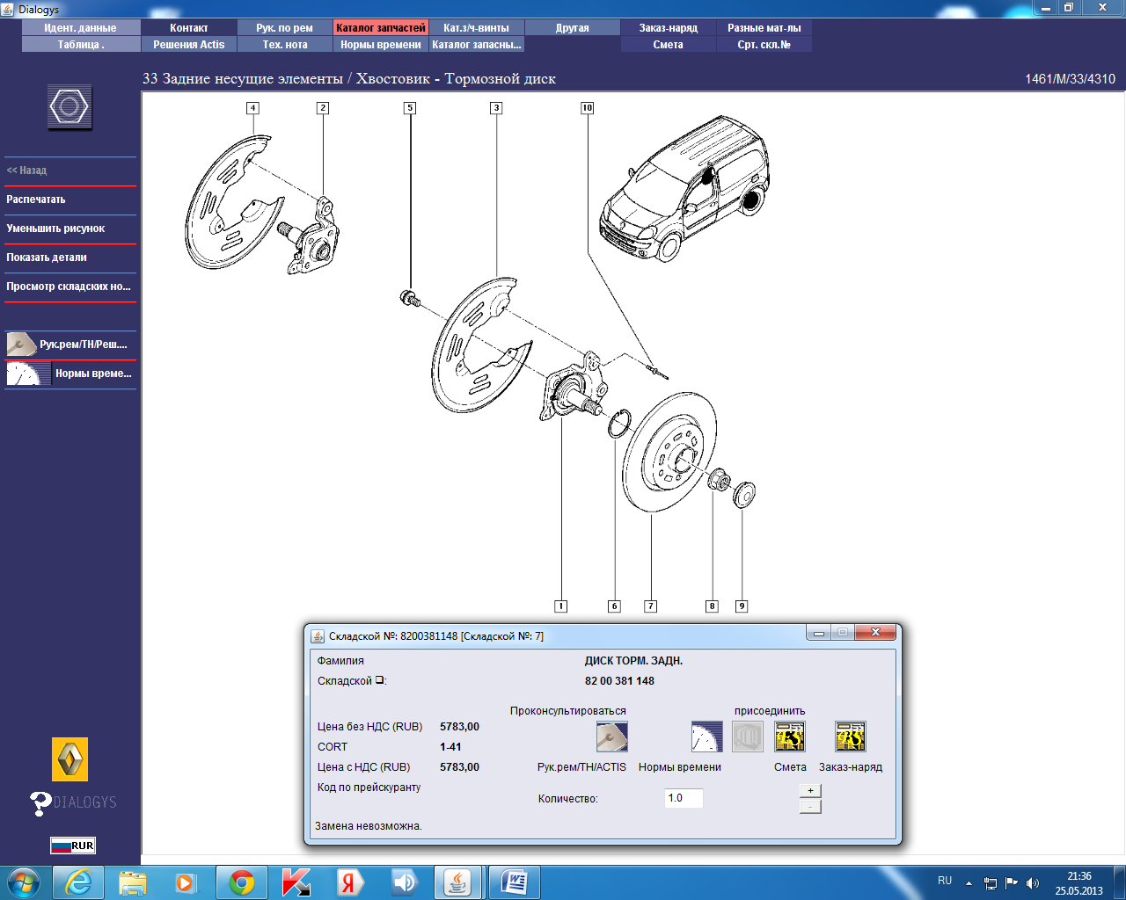This screenshot has width=1126, height=900.
Task: Select part callout number 4
Action: (x=252, y=108)
